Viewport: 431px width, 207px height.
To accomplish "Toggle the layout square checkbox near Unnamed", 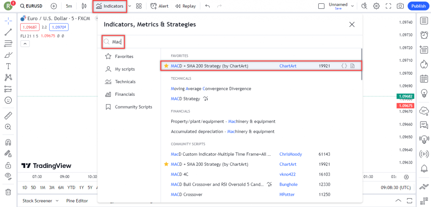I will [321, 6].
